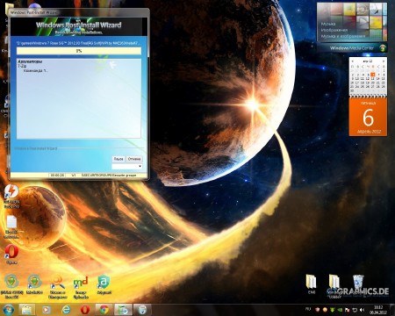Go to previous month in the calendar gadget
This screenshot has width=395, height=316.
(353, 61)
